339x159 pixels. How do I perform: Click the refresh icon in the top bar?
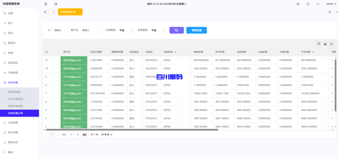click(x=56, y=4)
